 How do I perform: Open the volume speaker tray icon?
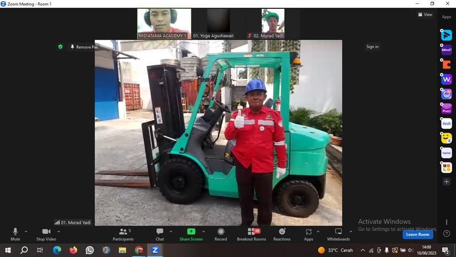click(411, 250)
